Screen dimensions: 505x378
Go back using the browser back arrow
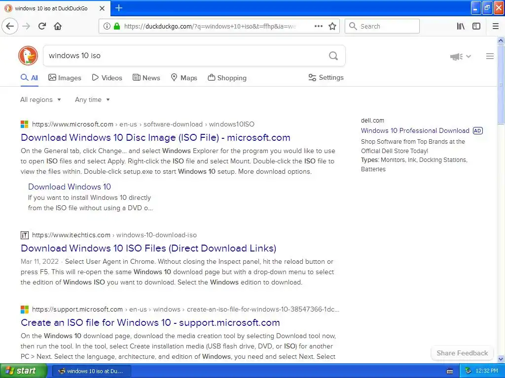click(x=10, y=26)
